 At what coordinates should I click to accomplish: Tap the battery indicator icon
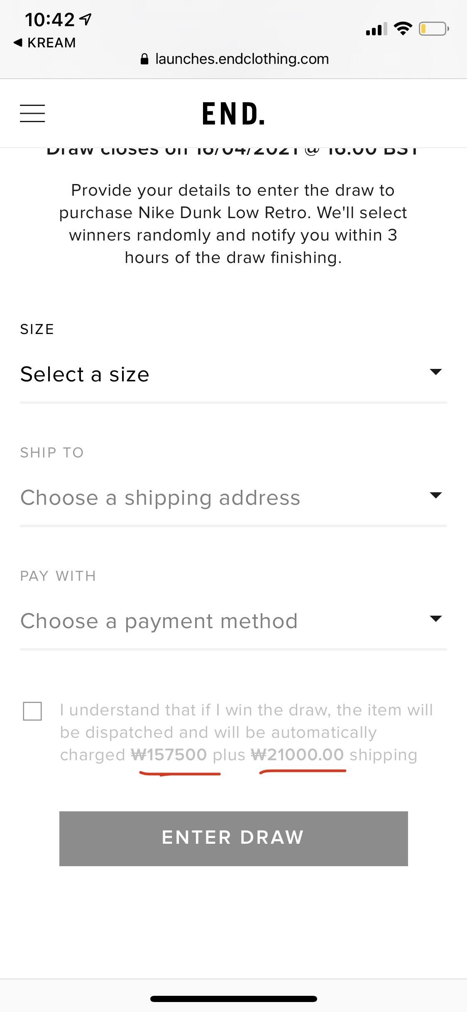(433, 29)
